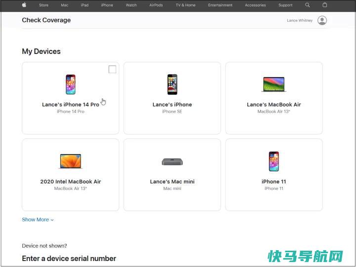
Task: Click the gray Mac mini subtitle
Action: point(173,188)
